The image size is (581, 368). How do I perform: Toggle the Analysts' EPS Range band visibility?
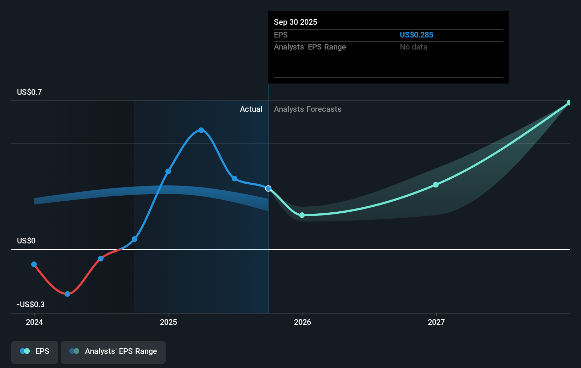(x=113, y=352)
